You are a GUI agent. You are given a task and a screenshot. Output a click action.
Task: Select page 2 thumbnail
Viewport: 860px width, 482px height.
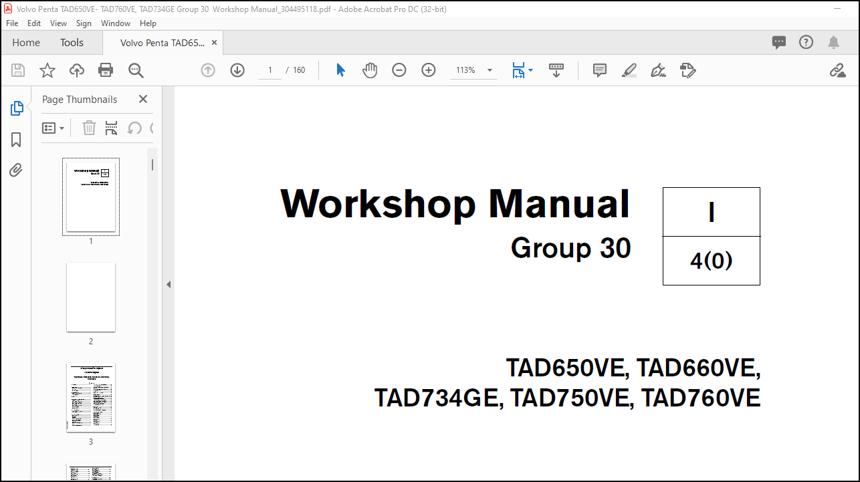tap(91, 297)
